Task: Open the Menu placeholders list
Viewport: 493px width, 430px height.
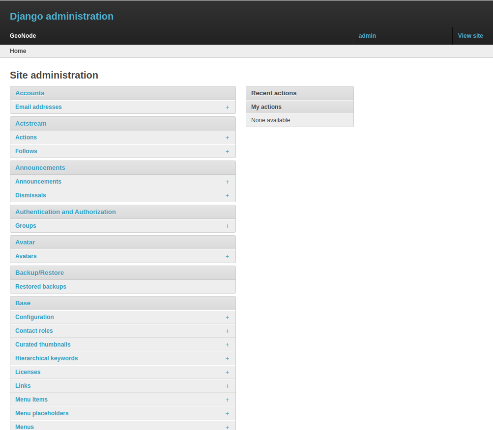Action: [42, 413]
